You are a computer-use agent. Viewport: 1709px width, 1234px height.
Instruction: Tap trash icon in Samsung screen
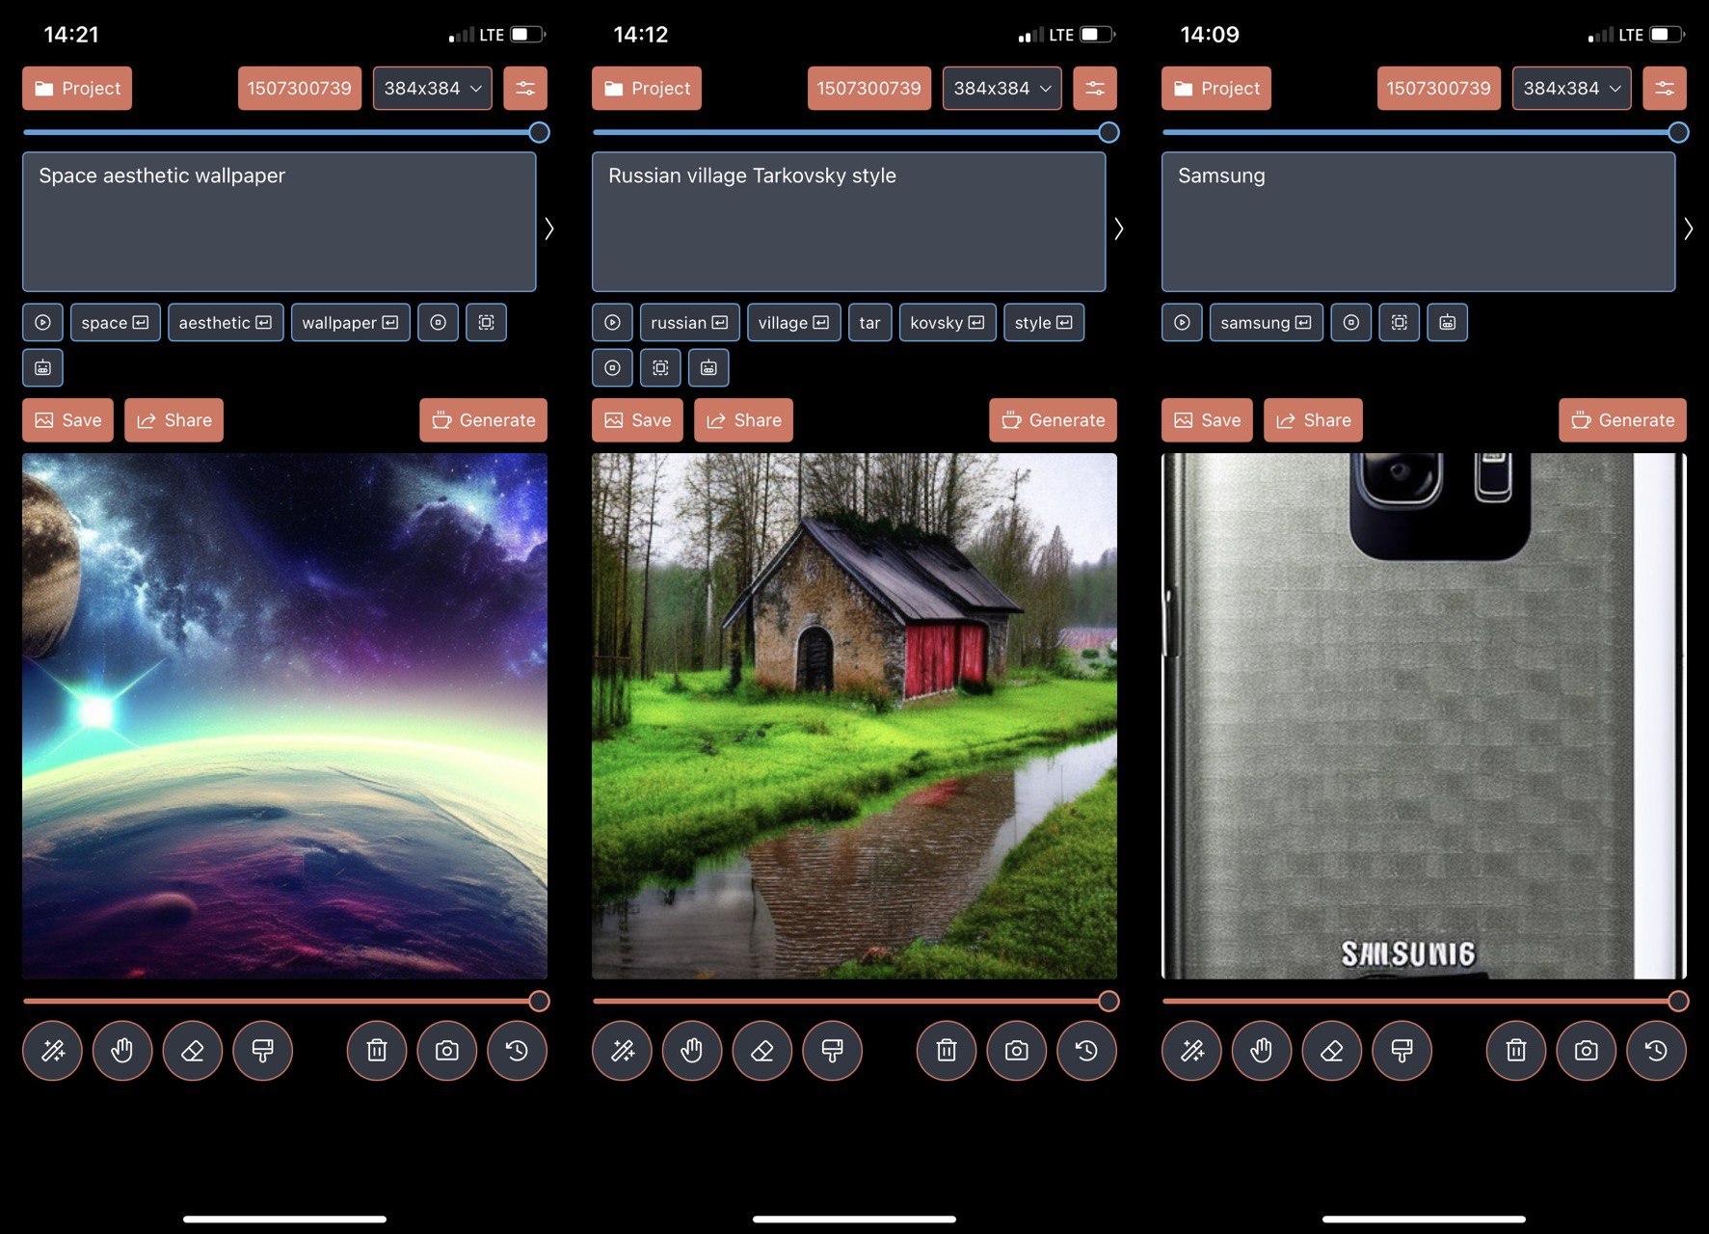point(1516,1050)
